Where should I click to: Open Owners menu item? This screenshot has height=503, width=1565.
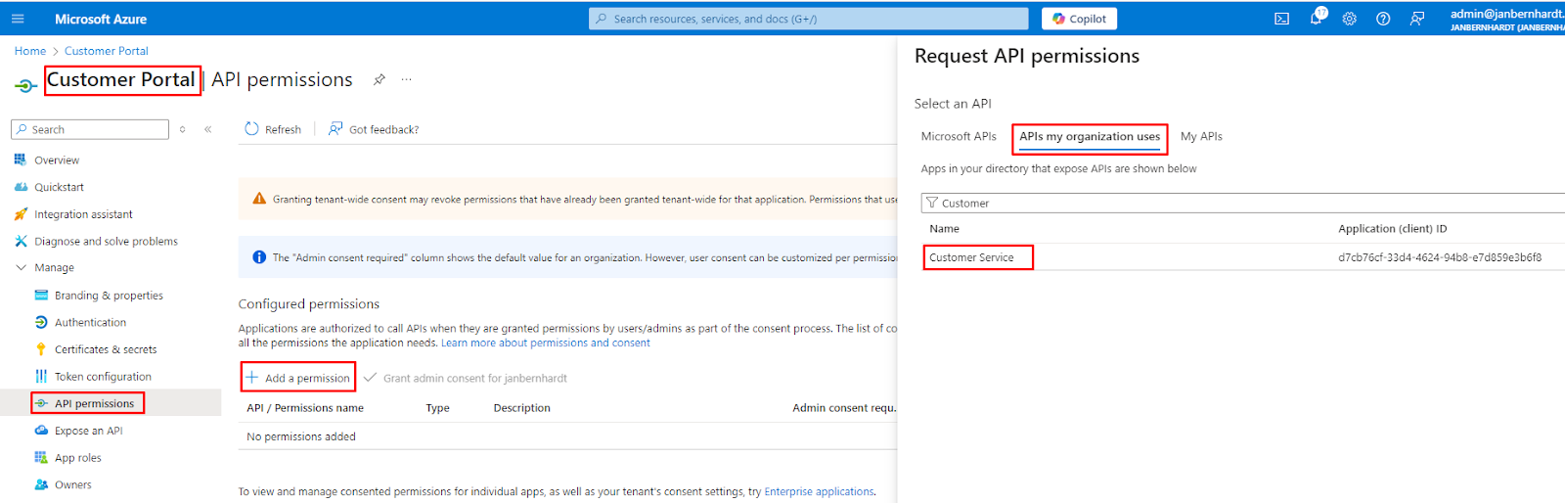pos(72,484)
